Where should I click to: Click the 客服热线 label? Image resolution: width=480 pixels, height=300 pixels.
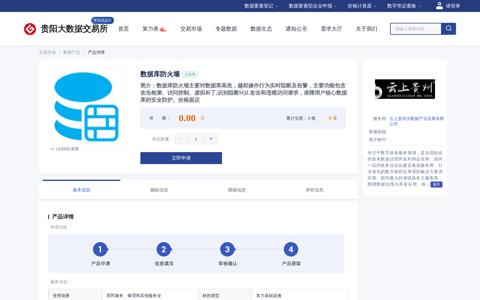coord(378,132)
